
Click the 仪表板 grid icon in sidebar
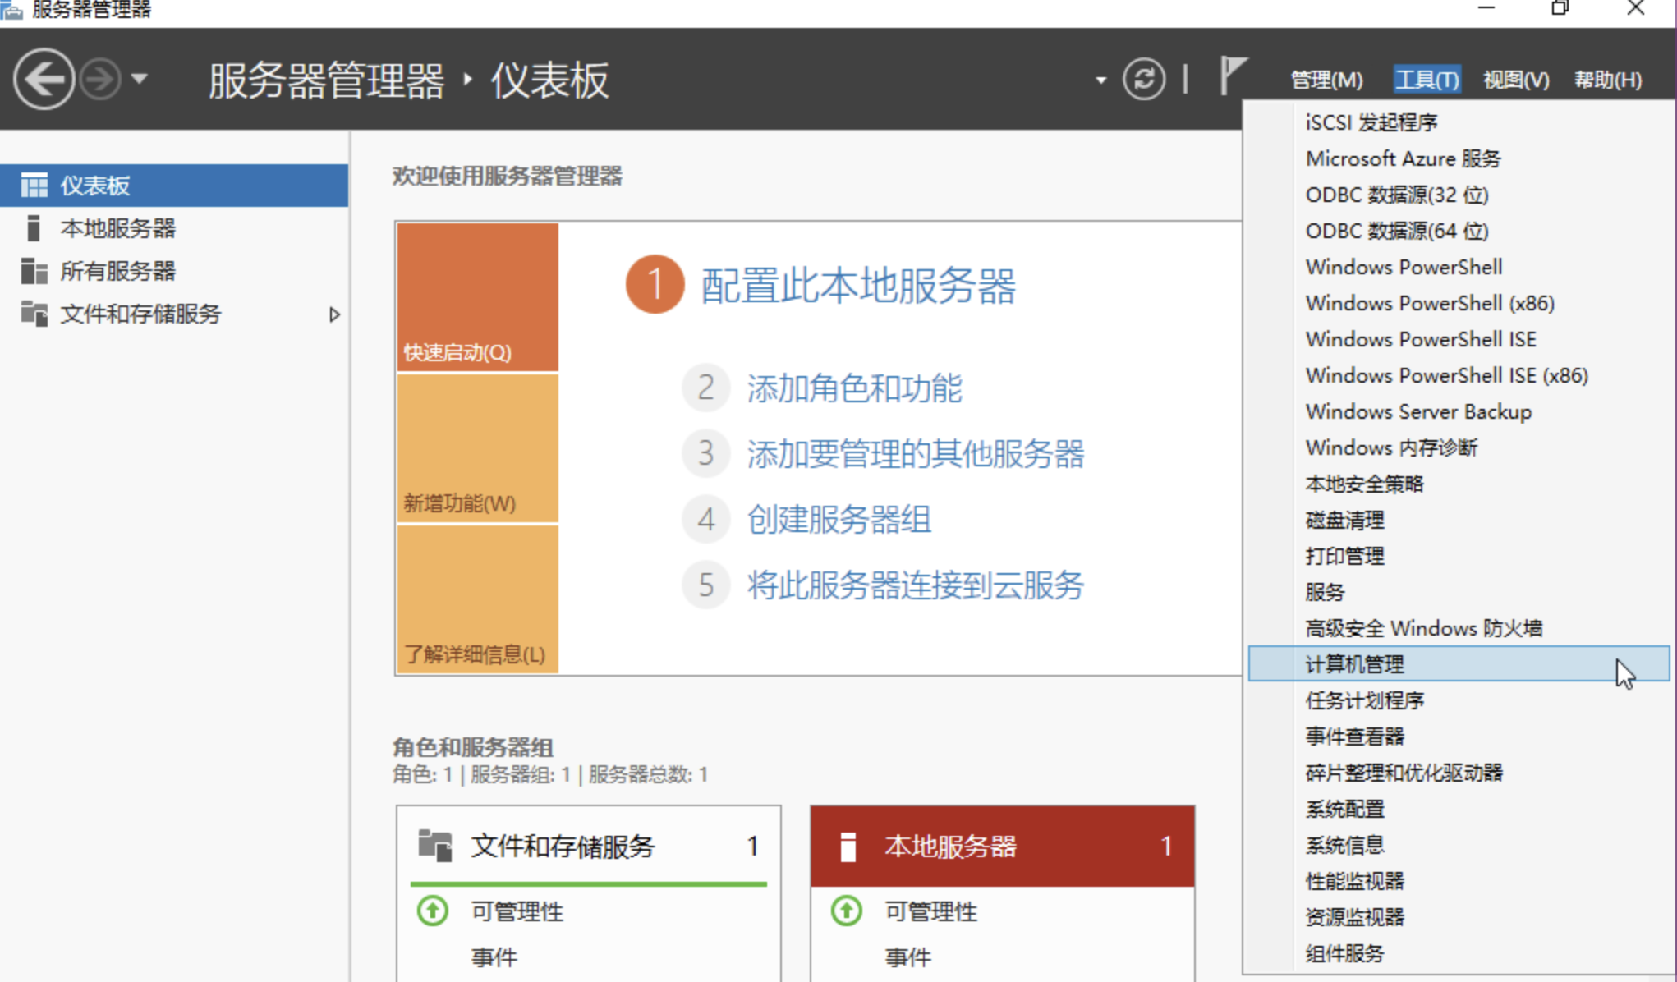[x=34, y=186]
